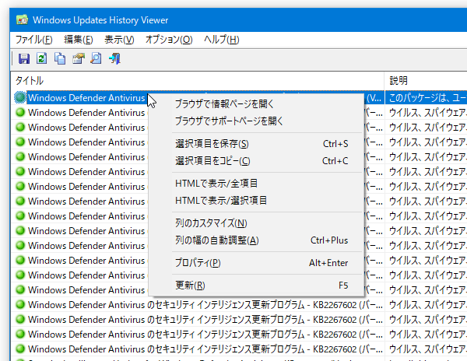
Task: Choose HTMLで表示/選択項目 from context menu
Action: click(256, 201)
